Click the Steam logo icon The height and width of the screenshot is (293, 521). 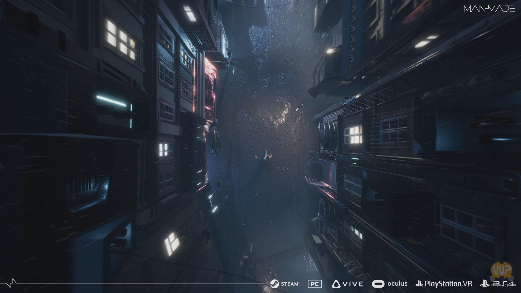(x=275, y=284)
